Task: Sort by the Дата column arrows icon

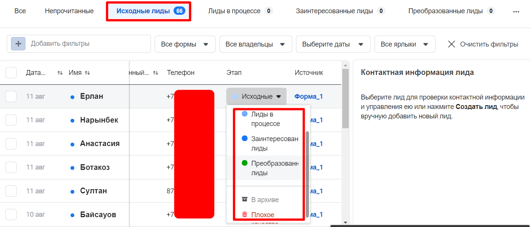Action: (60, 73)
